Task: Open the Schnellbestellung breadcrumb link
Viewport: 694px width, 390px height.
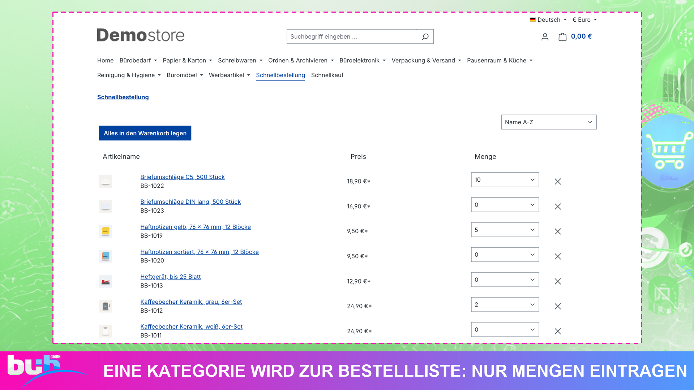Action: 123,97
